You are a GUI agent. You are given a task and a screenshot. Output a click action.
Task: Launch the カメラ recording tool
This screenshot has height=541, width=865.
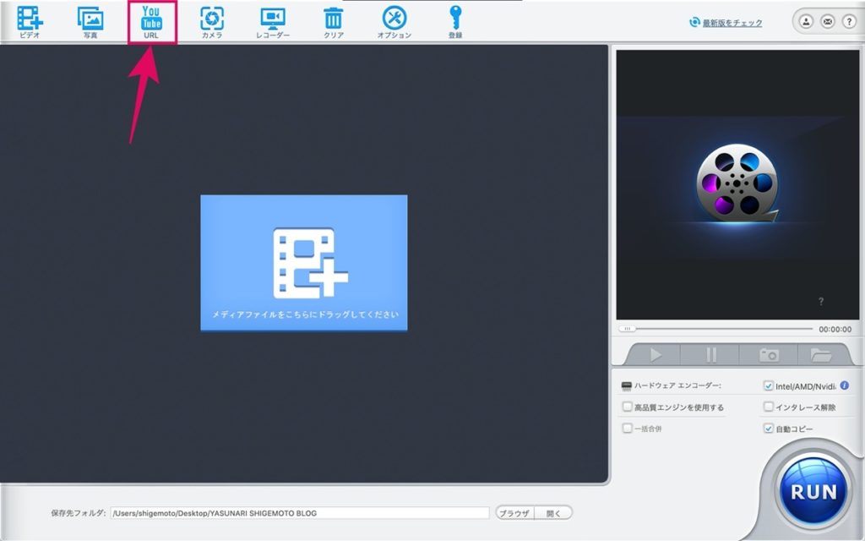[x=212, y=21]
